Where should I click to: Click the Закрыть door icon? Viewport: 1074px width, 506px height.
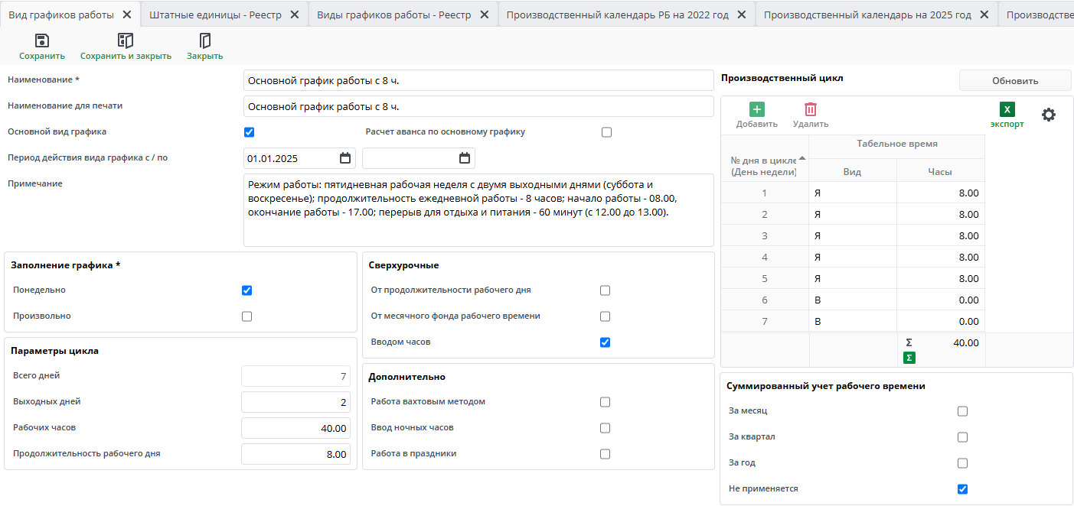coord(204,41)
